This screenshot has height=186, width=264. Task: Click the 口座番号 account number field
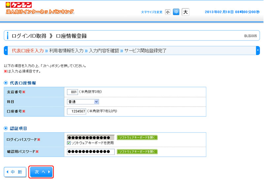point(76,111)
